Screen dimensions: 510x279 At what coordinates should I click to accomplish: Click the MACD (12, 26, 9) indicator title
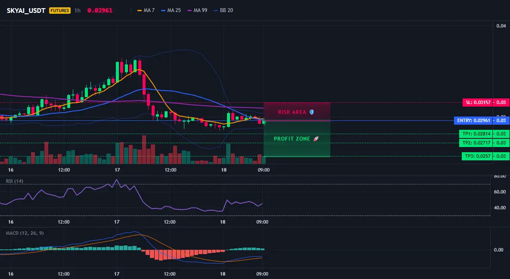[25, 233]
